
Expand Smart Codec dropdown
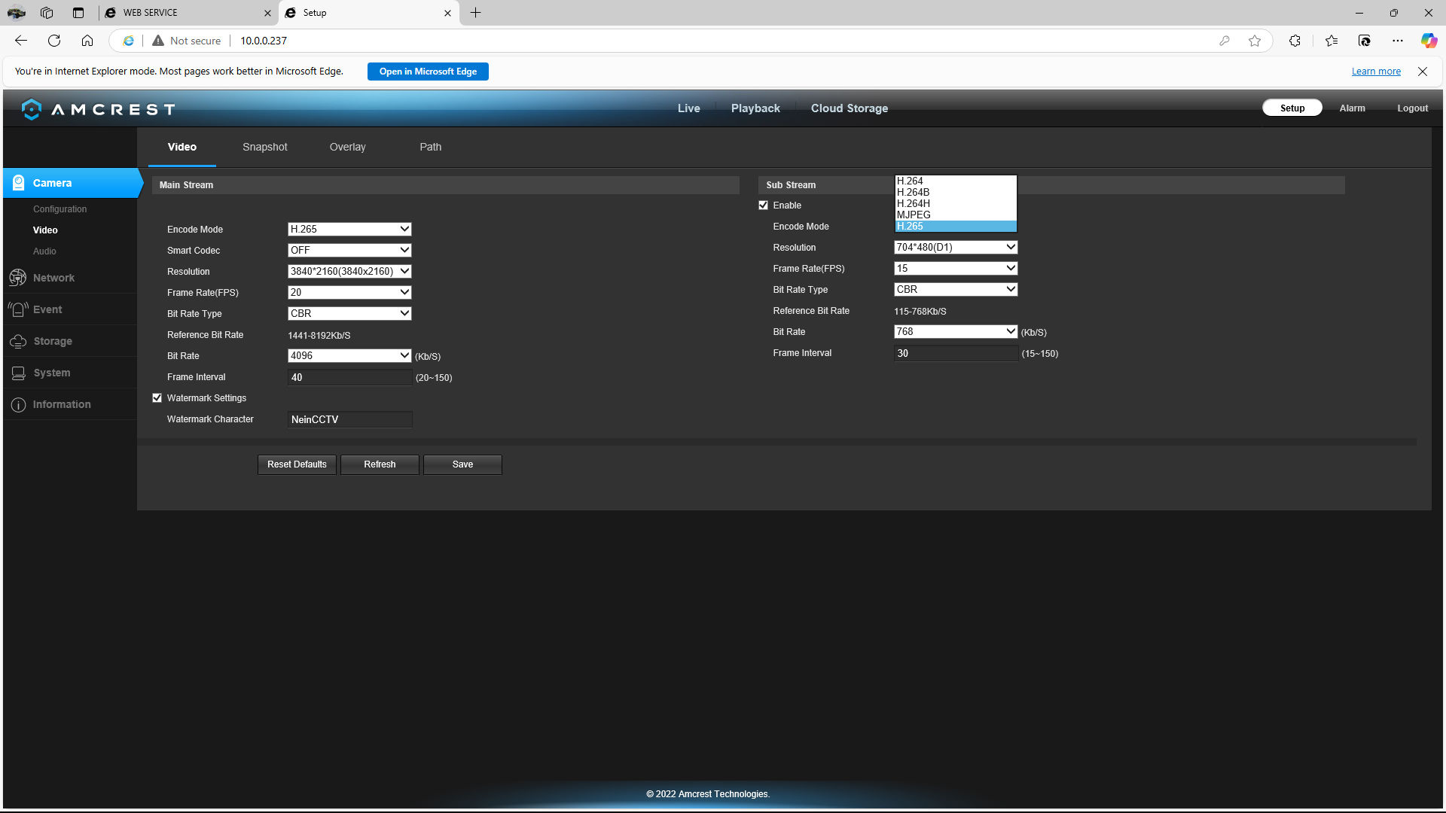coord(349,250)
